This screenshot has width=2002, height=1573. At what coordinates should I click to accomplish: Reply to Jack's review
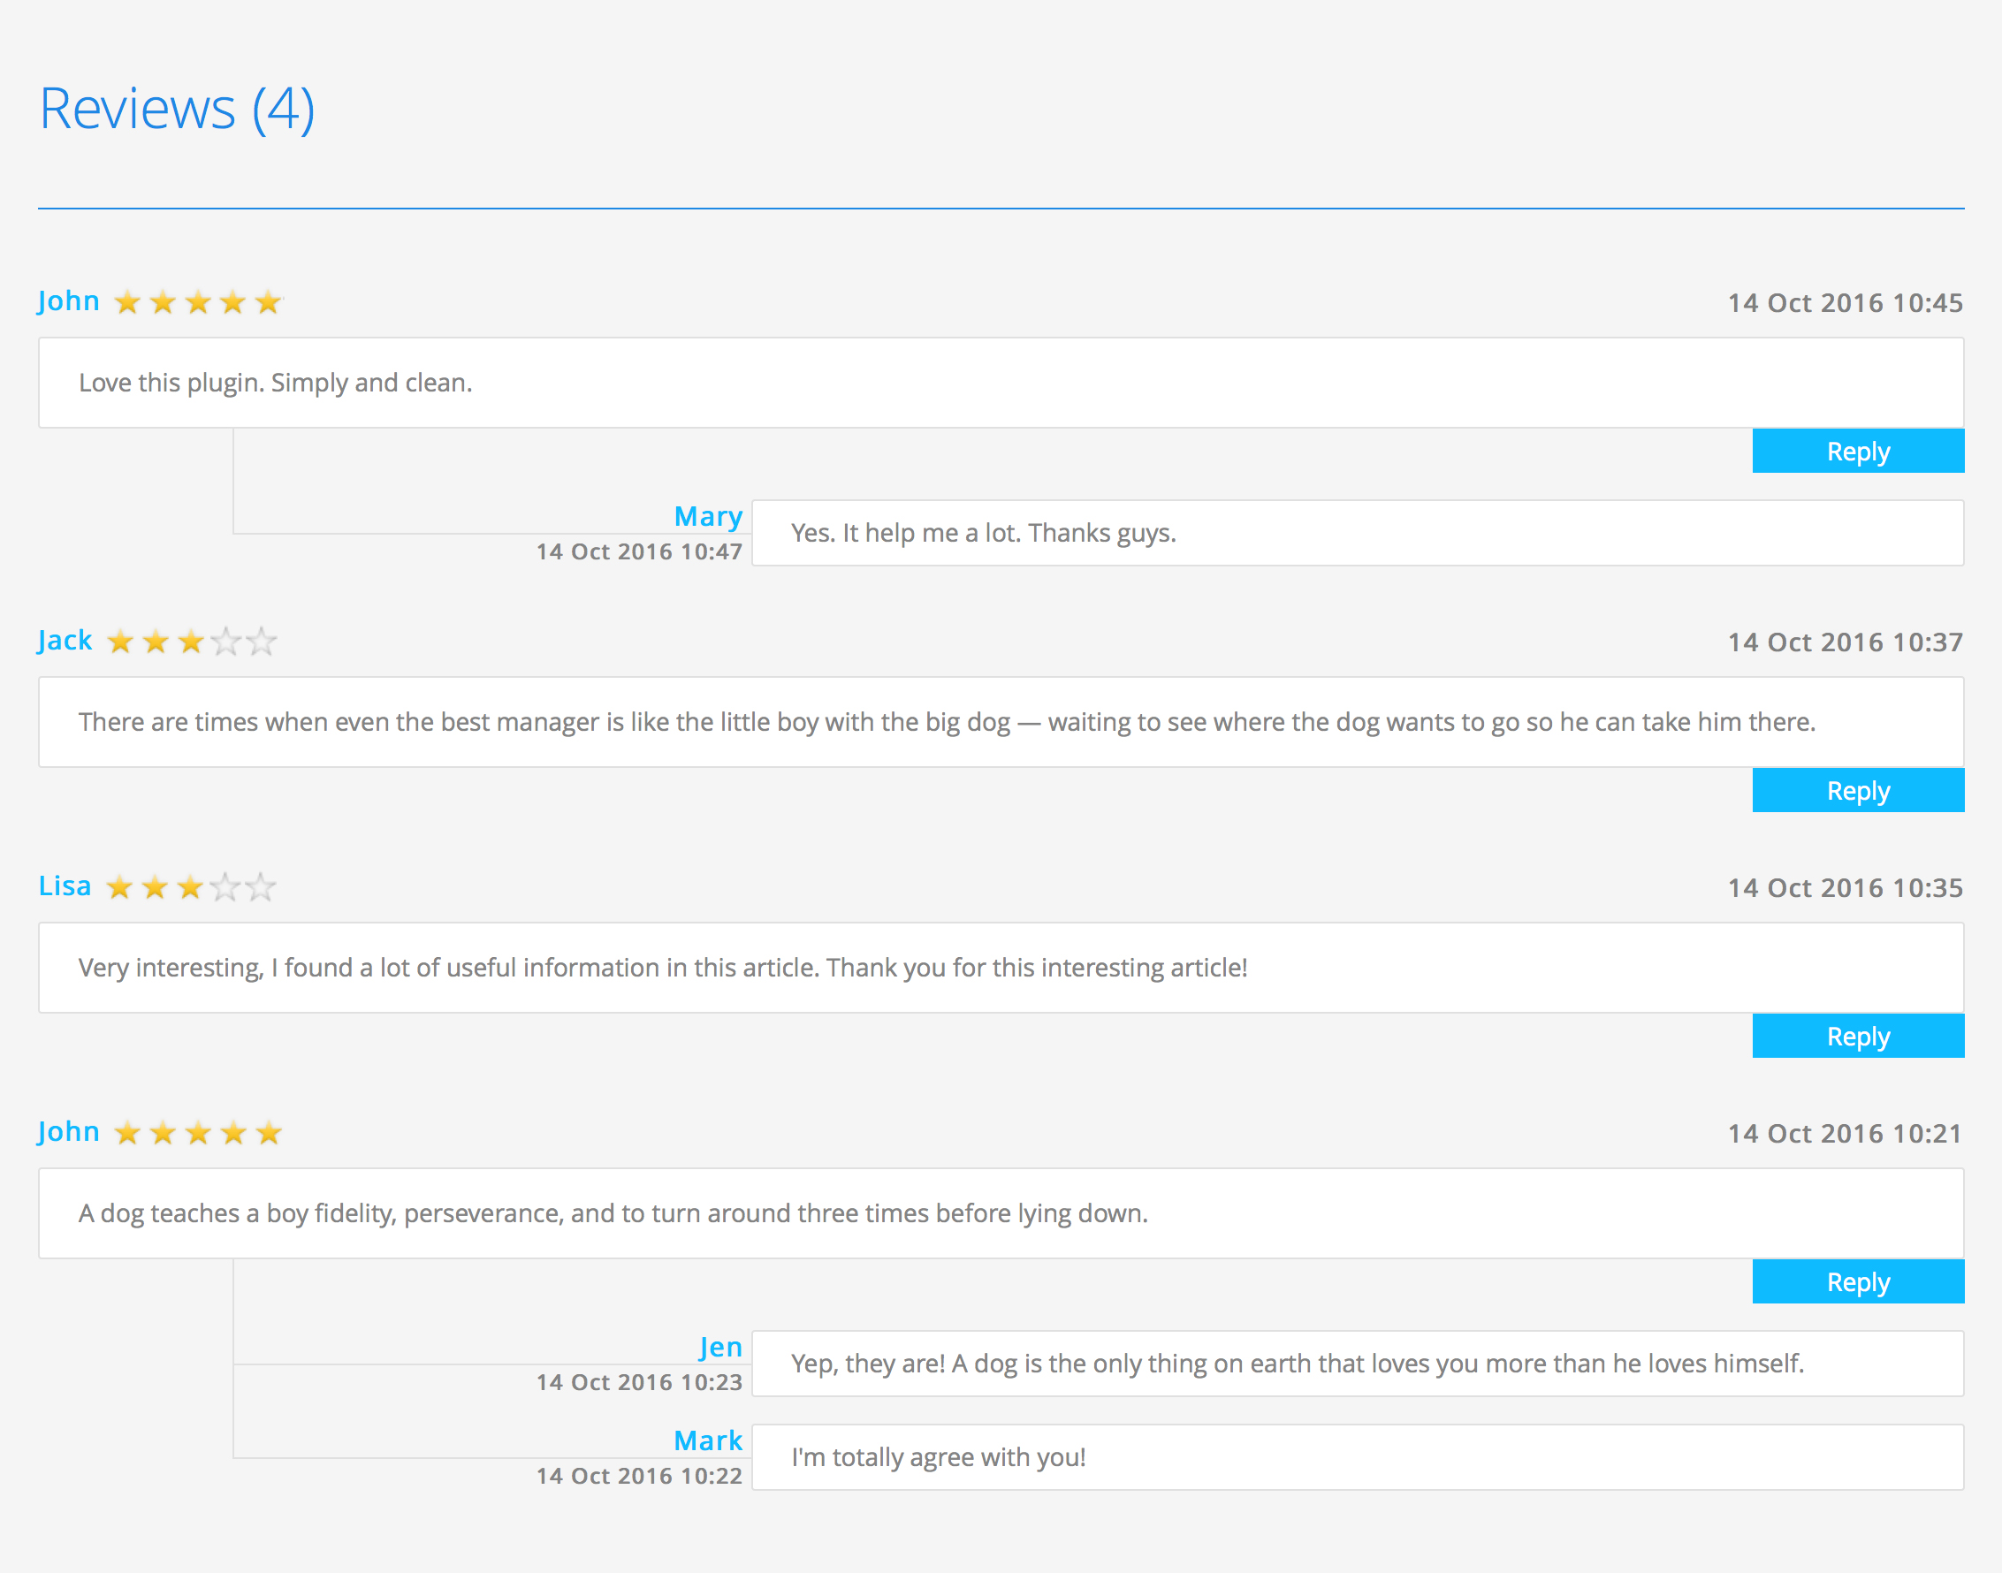pos(1857,790)
